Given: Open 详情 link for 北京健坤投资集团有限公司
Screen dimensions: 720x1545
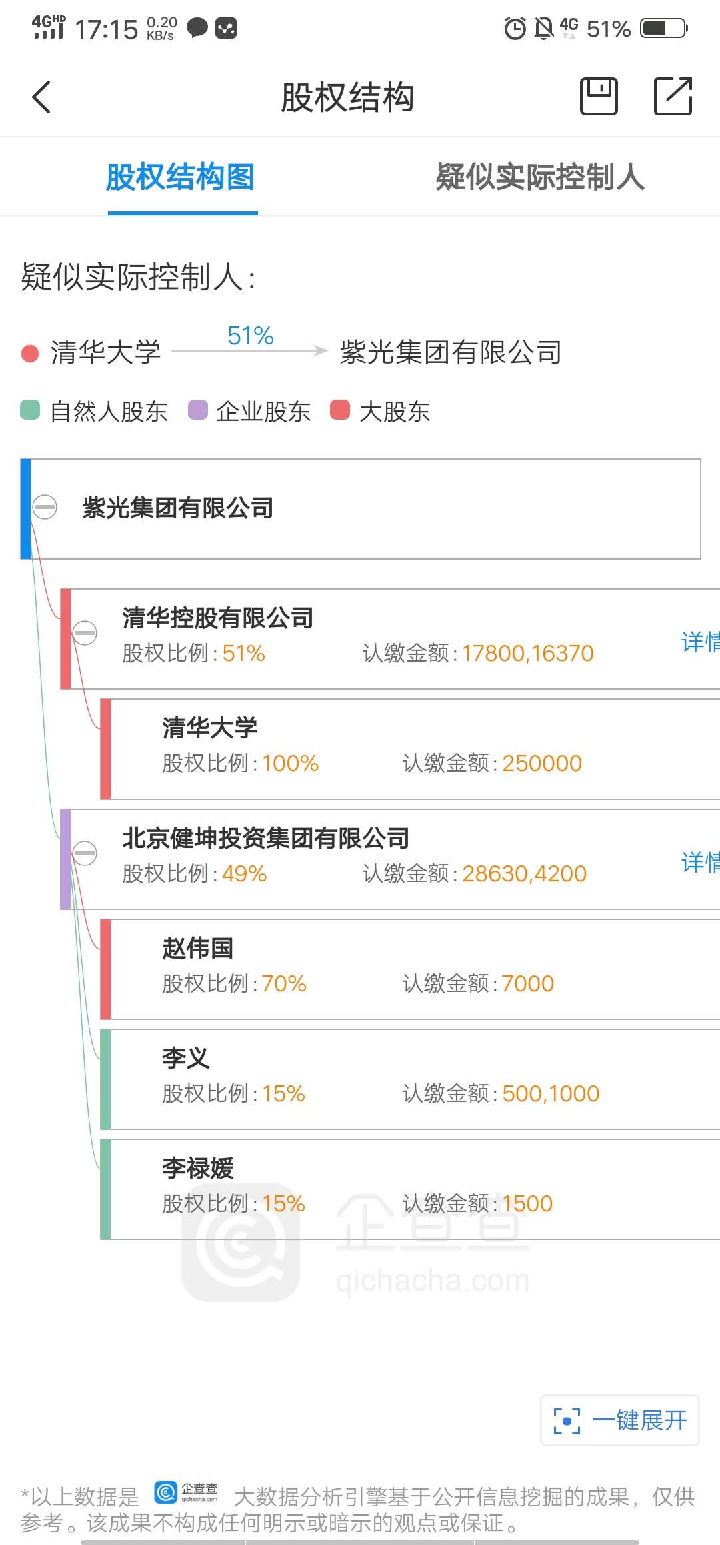Looking at the screenshot, I should (700, 862).
